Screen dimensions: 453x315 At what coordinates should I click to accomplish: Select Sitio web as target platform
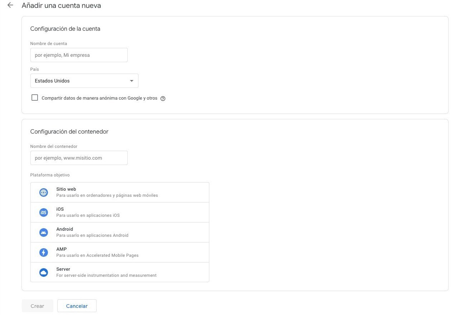tap(120, 192)
